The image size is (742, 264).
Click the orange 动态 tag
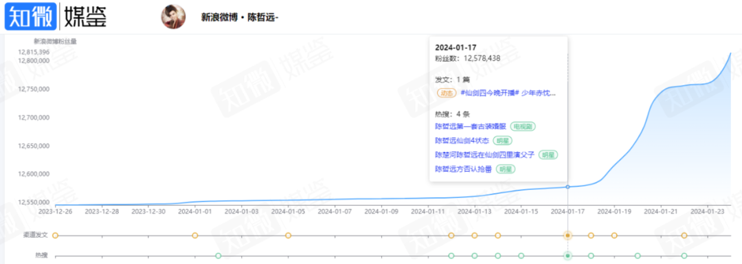tap(447, 93)
